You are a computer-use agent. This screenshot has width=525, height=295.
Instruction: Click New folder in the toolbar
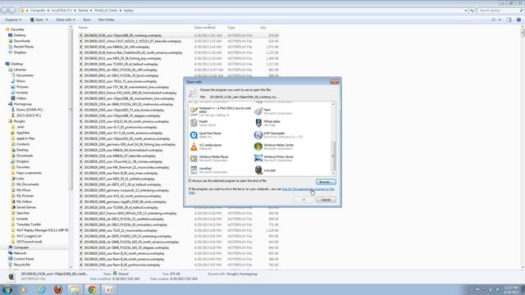pyautogui.click(x=106, y=20)
